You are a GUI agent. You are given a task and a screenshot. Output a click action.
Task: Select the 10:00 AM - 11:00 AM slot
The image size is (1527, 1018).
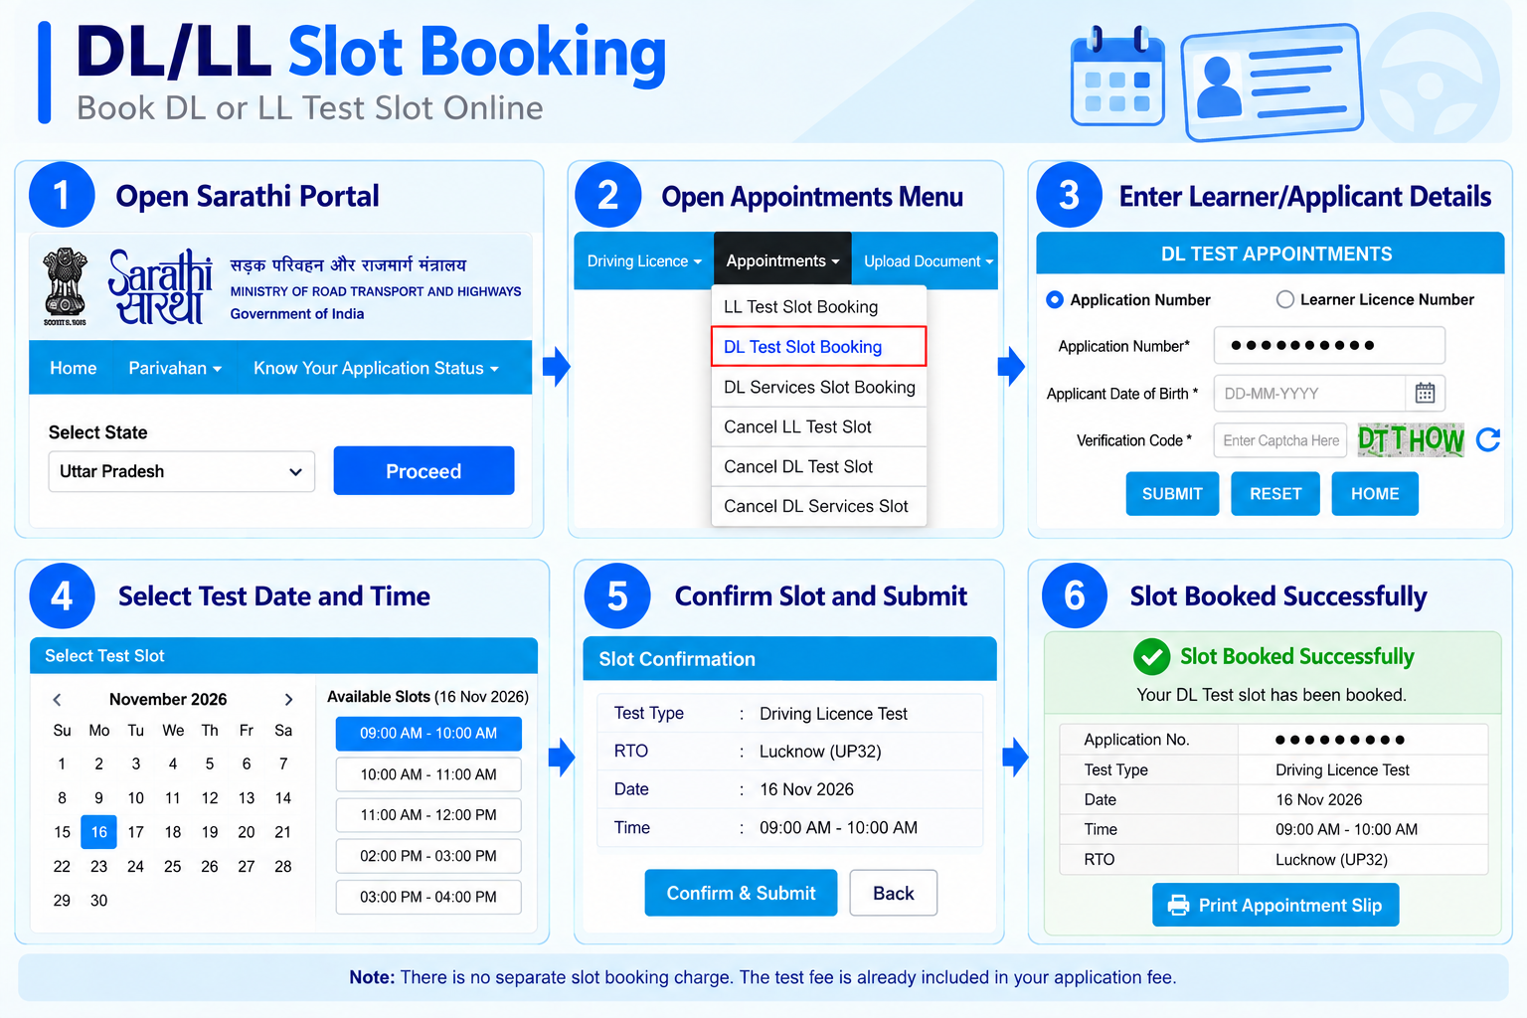click(x=428, y=774)
